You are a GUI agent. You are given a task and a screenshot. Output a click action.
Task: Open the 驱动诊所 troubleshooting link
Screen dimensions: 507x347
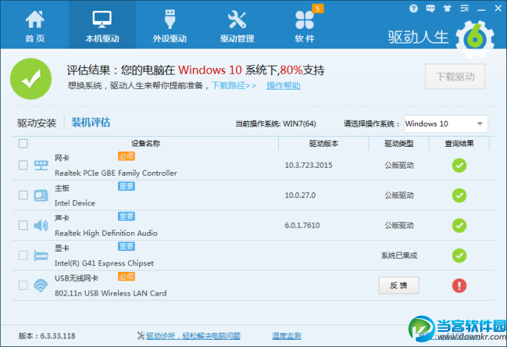193,336
